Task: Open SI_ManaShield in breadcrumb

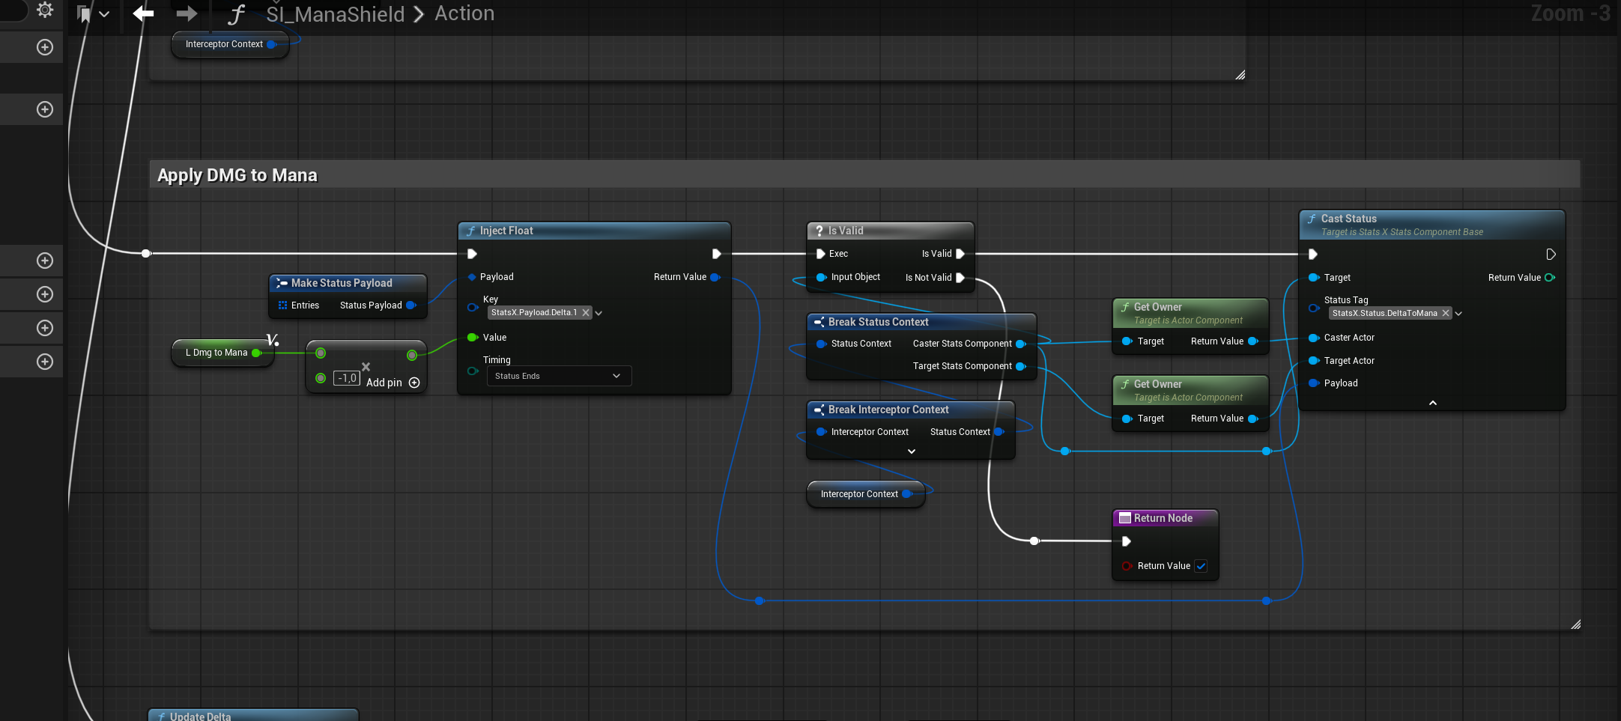Action: (335, 14)
